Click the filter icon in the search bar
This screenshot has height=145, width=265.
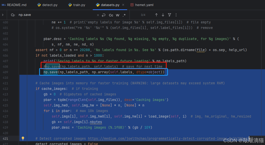[170, 15]
